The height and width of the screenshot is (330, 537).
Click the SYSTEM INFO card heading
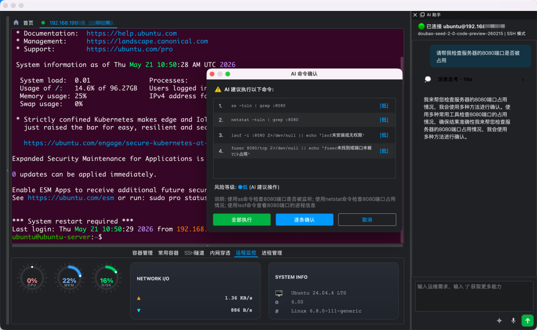(291, 277)
